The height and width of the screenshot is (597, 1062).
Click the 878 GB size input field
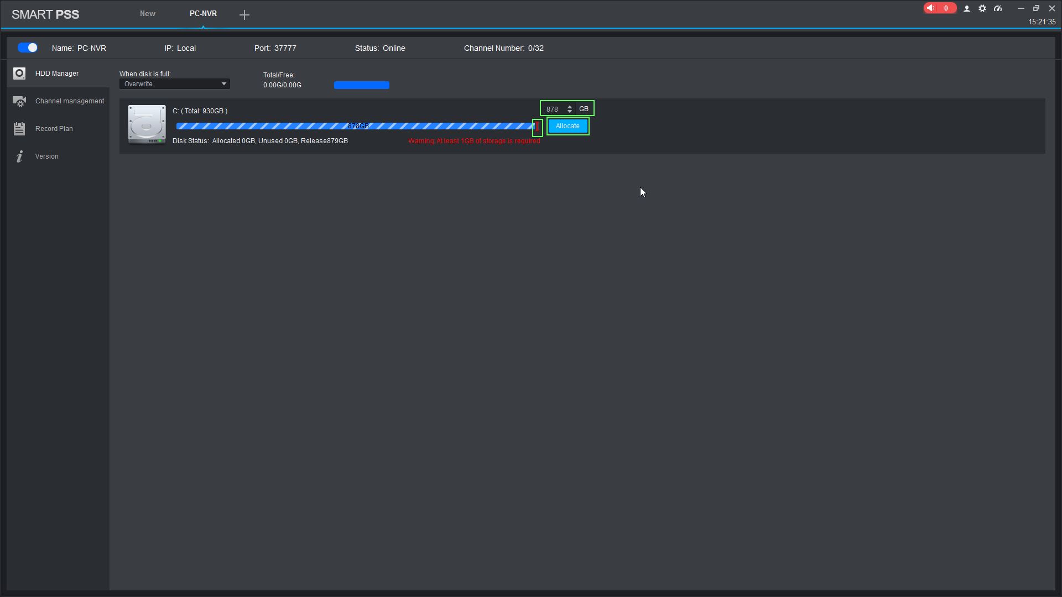tap(553, 109)
